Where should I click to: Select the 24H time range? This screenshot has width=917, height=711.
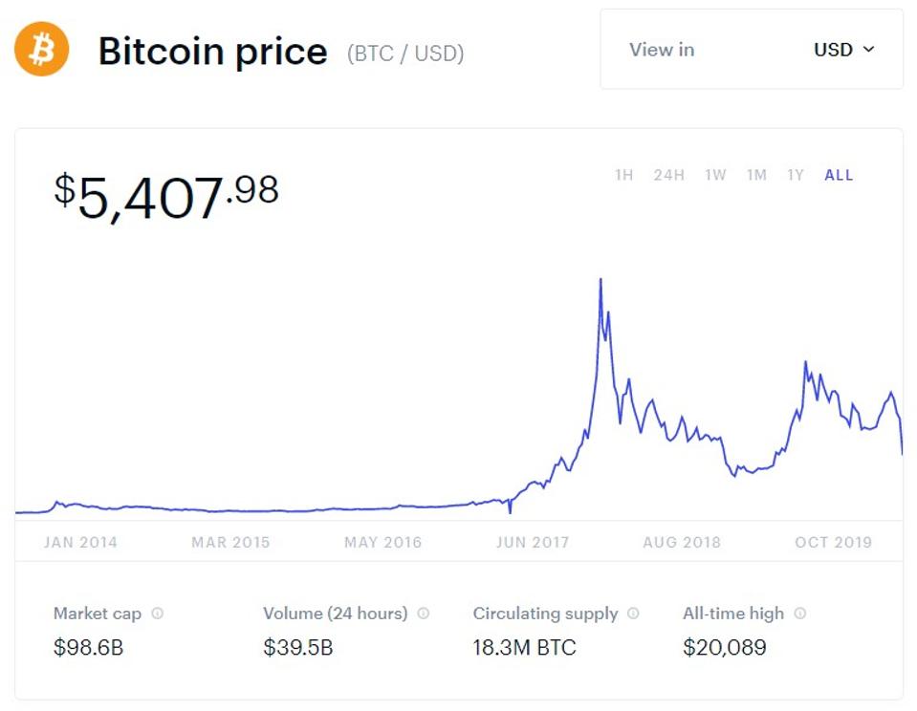668,175
